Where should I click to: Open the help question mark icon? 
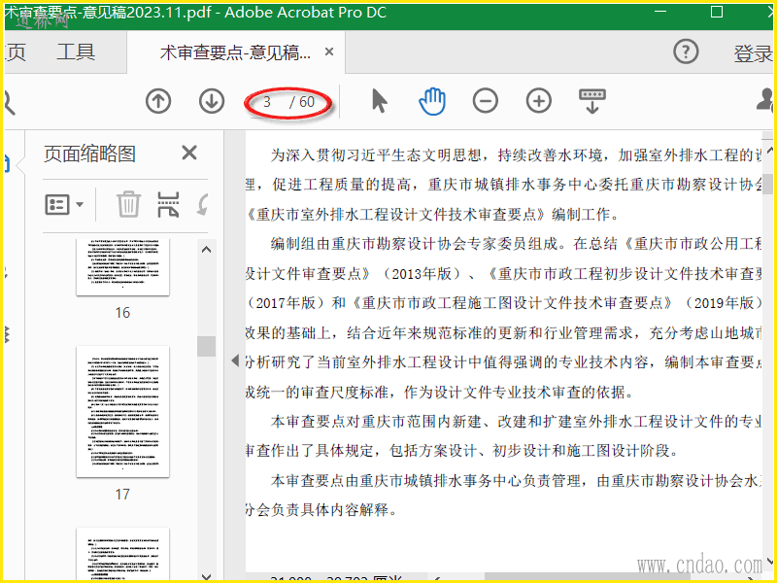(687, 51)
